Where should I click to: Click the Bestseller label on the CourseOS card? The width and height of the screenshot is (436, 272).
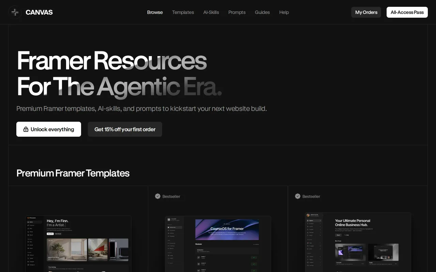(171, 196)
